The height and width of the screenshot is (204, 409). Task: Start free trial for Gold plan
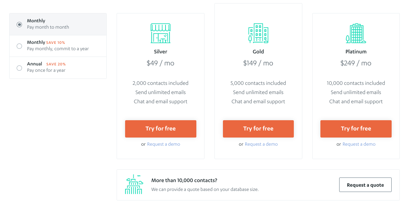(x=258, y=129)
